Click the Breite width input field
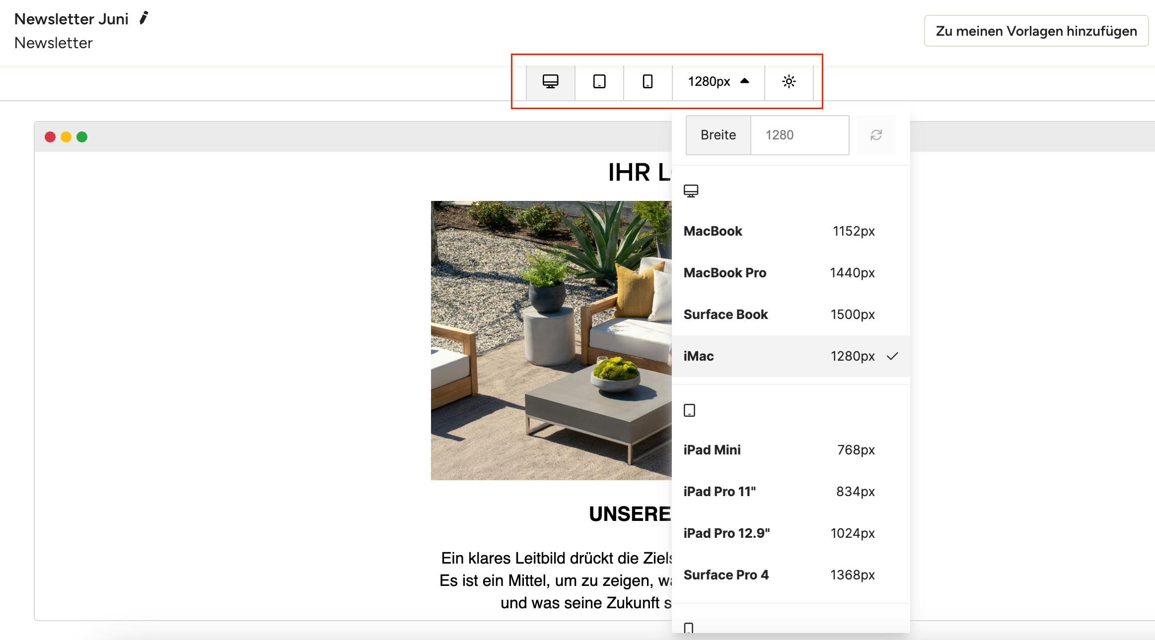Viewport: 1155px width, 640px height. [x=799, y=135]
